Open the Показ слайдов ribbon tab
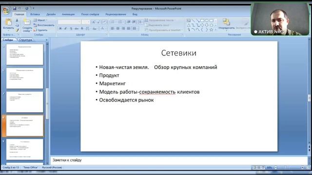This screenshot has height=175, width=312. pos(90,14)
